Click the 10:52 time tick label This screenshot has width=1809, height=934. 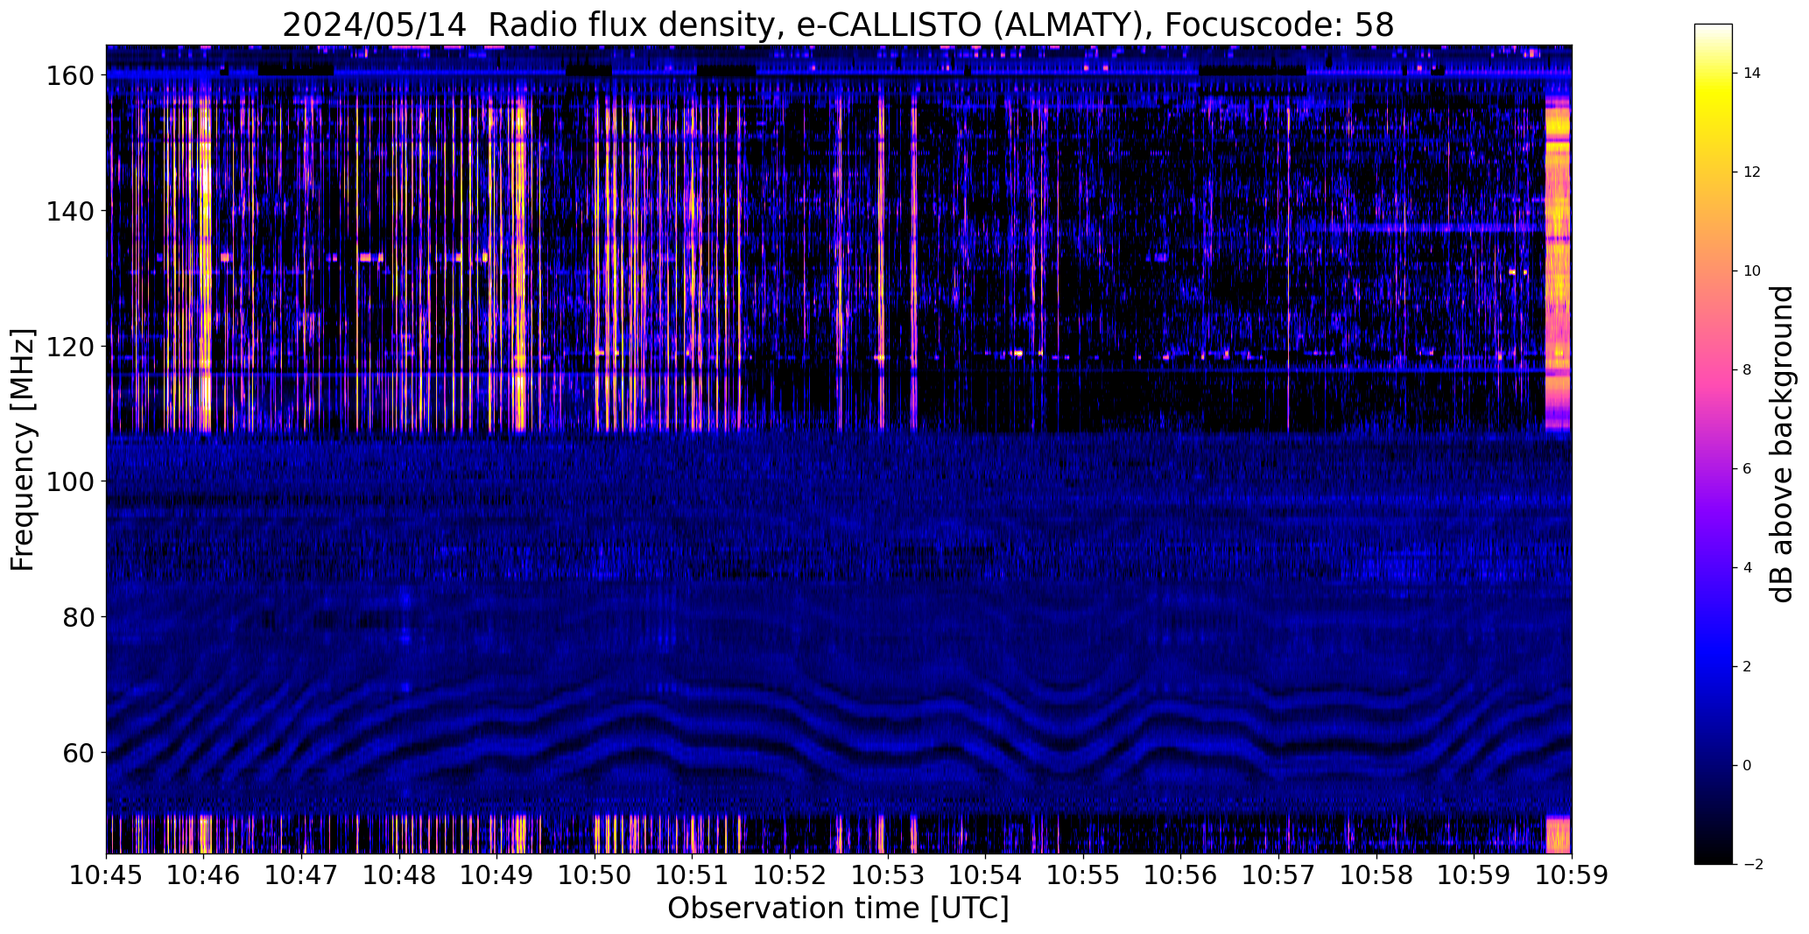790,875
